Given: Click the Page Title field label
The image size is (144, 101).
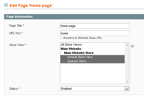Looking at the screenshot, I should [x=15, y=26].
